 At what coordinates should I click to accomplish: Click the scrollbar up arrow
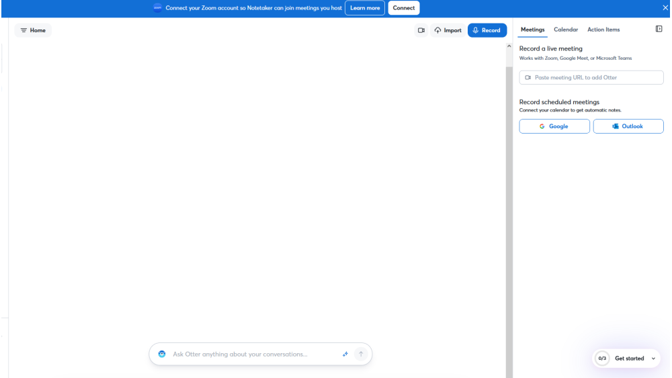[509, 46]
